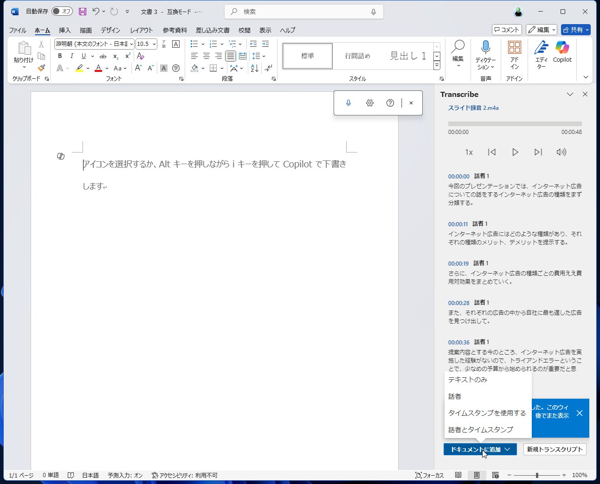Viewport: 600px width, 484px height.
Task: Show paragraph marks
Action: pos(269,68)
